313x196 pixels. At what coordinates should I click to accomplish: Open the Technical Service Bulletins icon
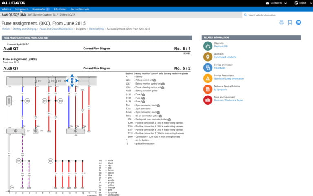208,89
